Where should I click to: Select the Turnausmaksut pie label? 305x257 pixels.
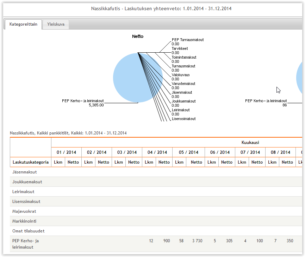click(183, 66)
